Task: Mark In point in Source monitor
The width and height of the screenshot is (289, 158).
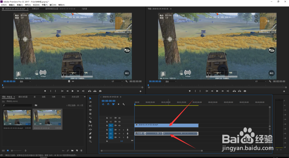Action: click(x=51, y=91)
